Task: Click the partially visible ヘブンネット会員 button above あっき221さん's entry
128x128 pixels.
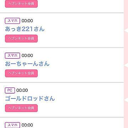Action: pyautogui.click(x=21, y=4)
